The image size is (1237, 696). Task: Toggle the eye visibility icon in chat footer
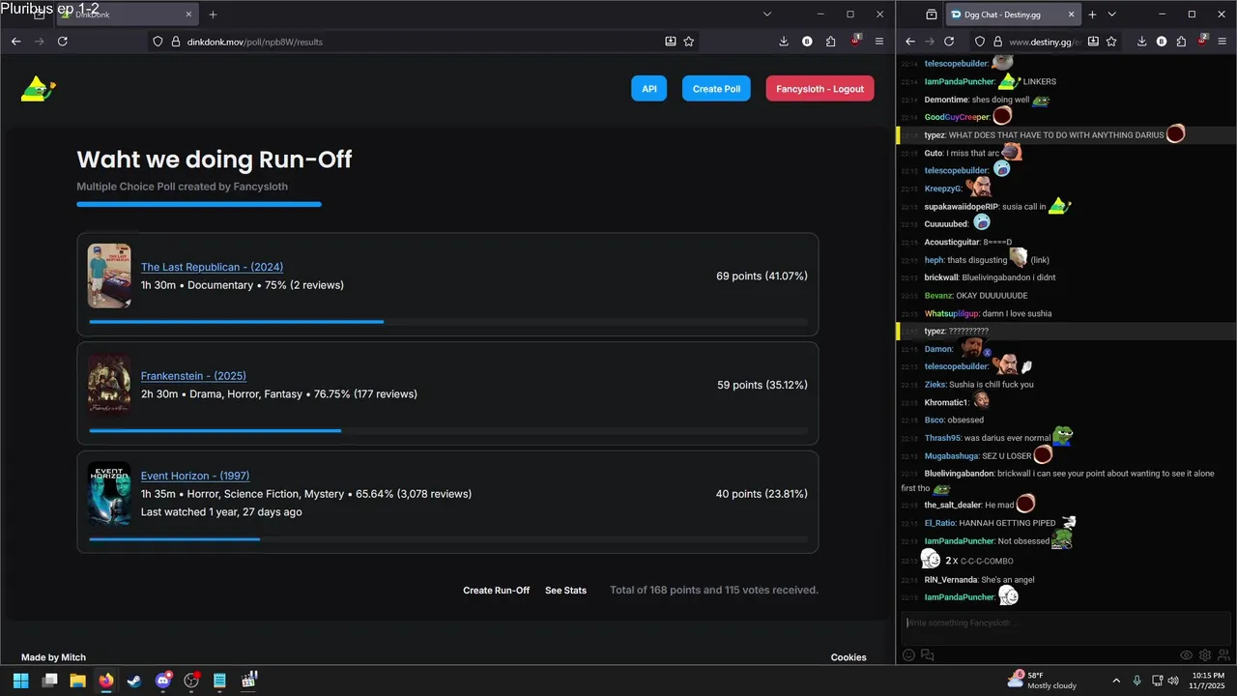point(1187,654)
